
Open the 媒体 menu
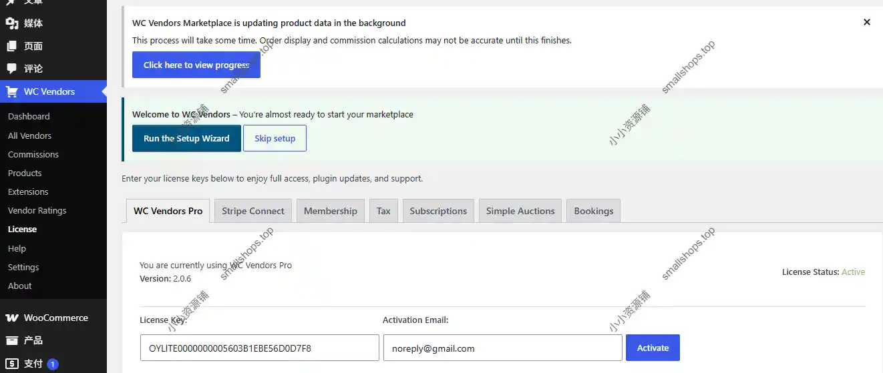[33, 23]
